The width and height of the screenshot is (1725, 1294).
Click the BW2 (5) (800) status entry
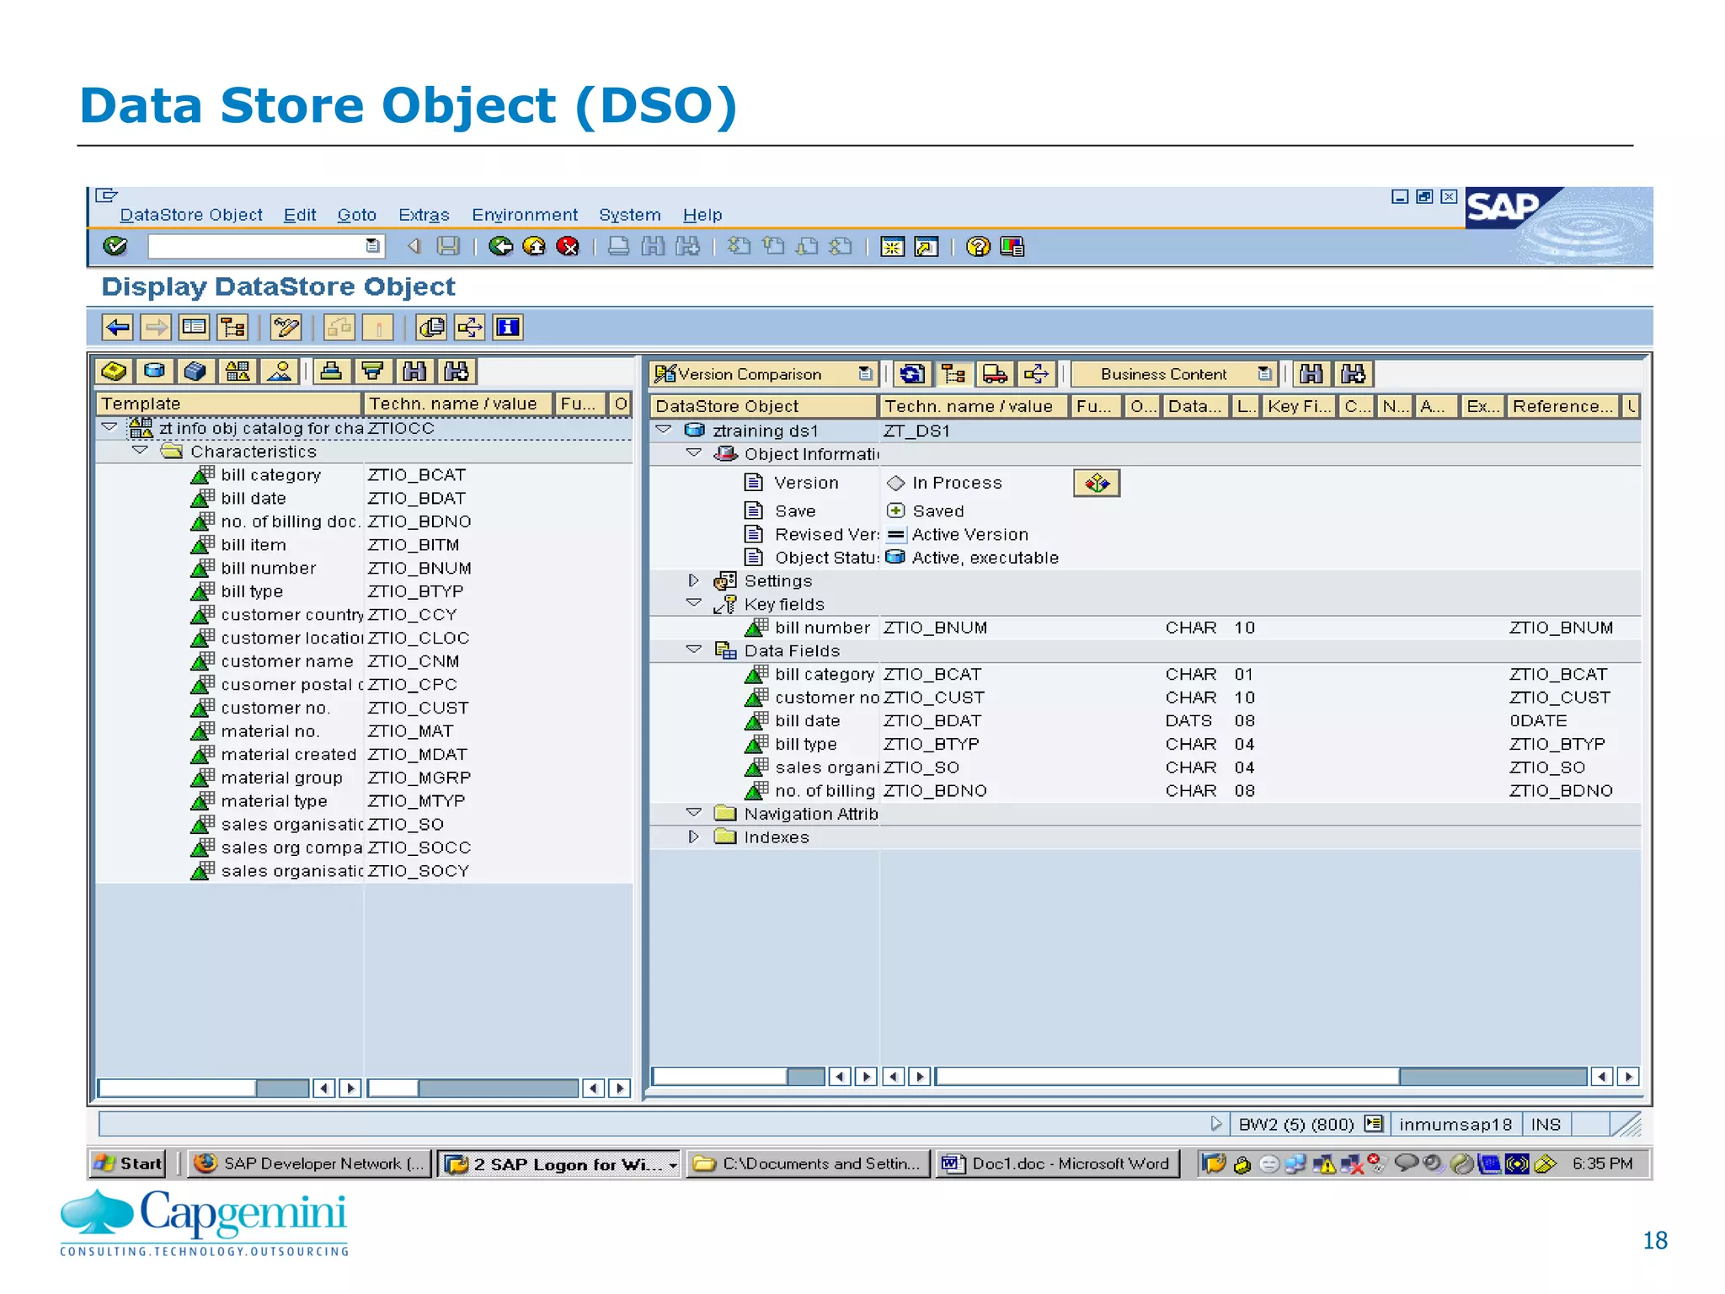pos(1296,1124)
